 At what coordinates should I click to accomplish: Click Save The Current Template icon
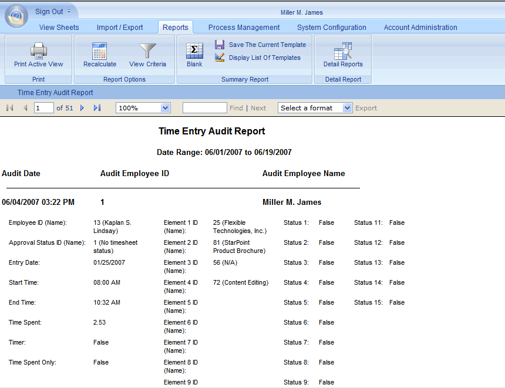point(220,45)
